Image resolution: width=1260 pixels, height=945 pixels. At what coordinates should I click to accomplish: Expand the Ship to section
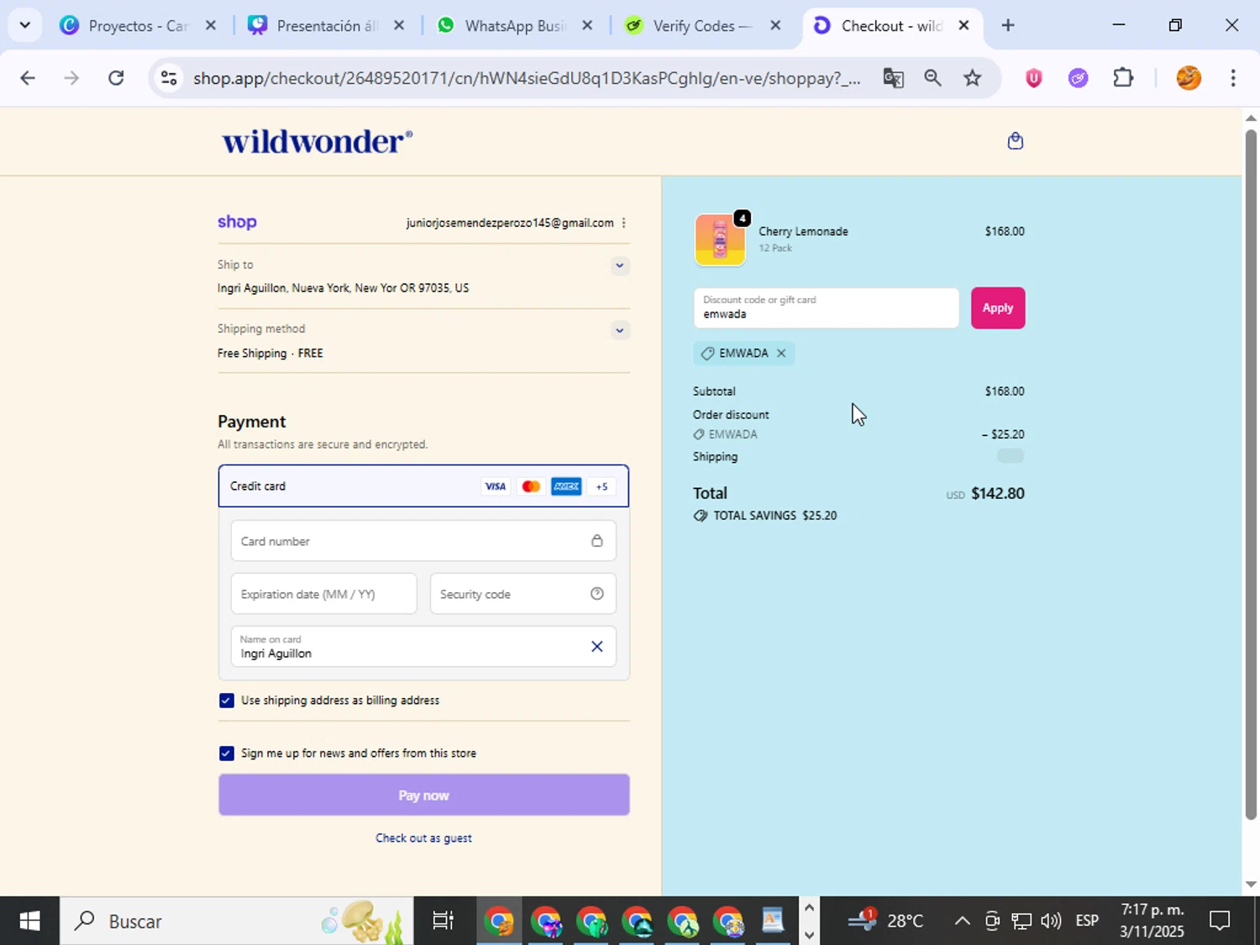619,265
